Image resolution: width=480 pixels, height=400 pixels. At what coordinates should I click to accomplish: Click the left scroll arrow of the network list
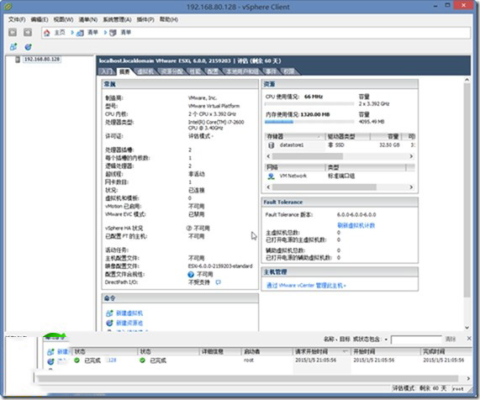pos(268,187)
